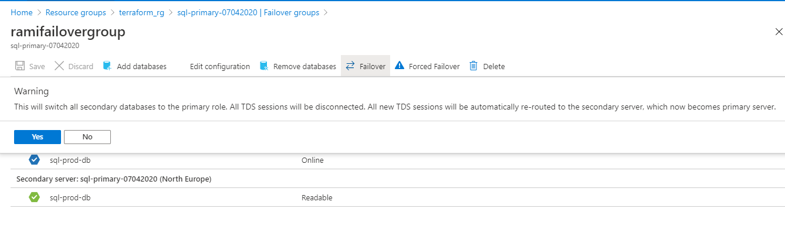Click the blue Online status icon
785x246 pixels.
coord(34,160)
